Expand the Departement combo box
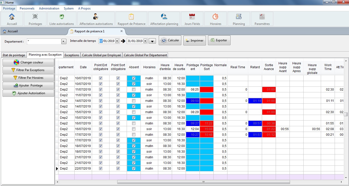The height and width of the screenshot is (186, 349). click(64, 41)
